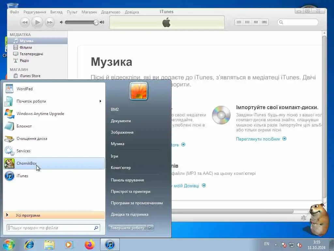Open Пристрої та принтери
Screen dimensions: 334x251
click(130, 192)
